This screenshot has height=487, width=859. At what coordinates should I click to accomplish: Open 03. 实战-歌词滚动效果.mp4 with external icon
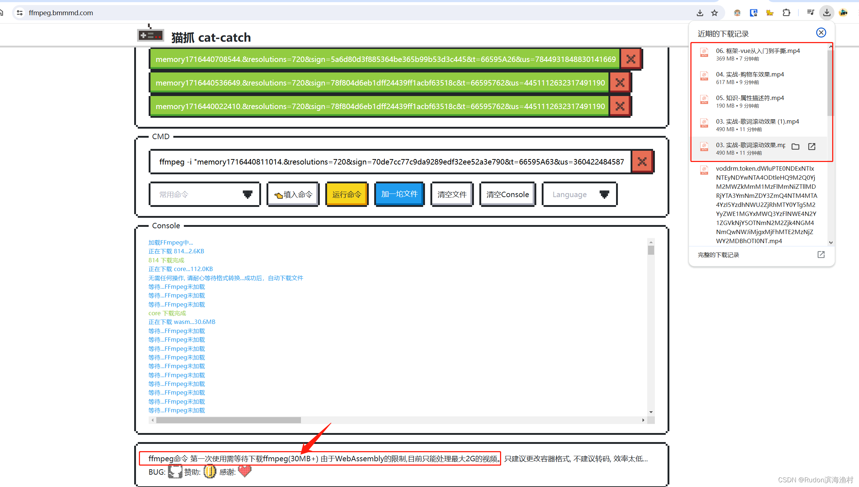click(x=812, y=146)
